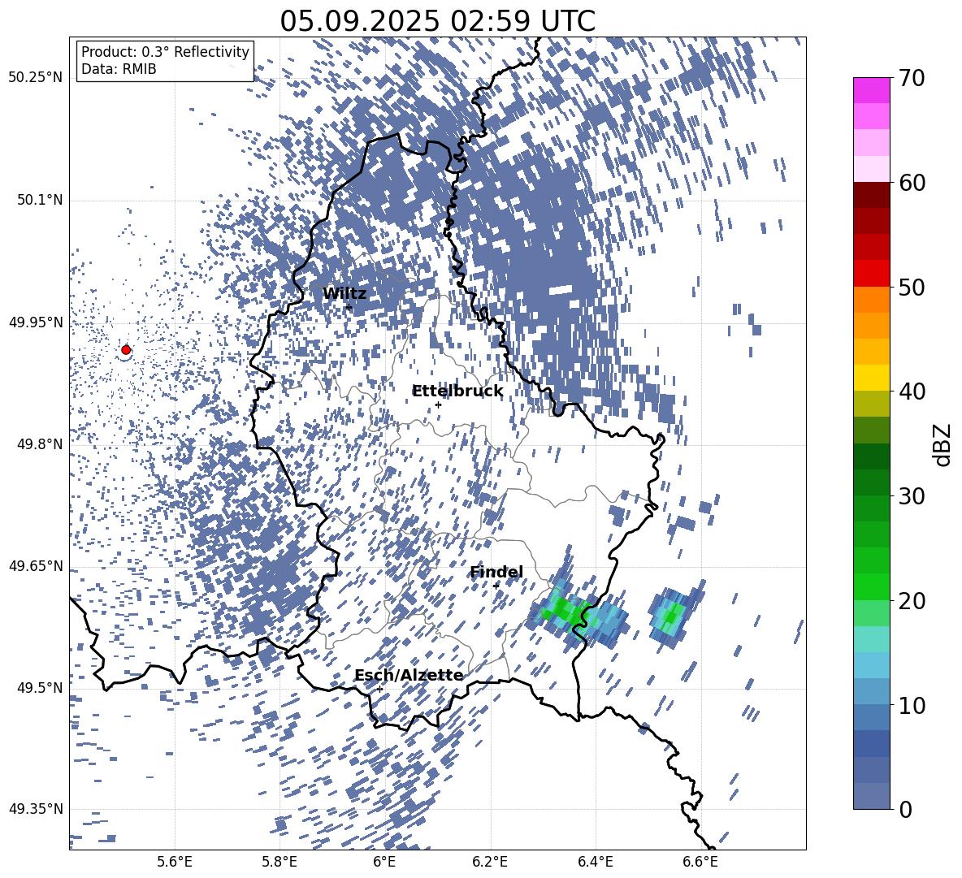The height and width of the screenshot is (878, 962).
Task: Click the magenta top segment of colorbar
Action: point(872,91)
